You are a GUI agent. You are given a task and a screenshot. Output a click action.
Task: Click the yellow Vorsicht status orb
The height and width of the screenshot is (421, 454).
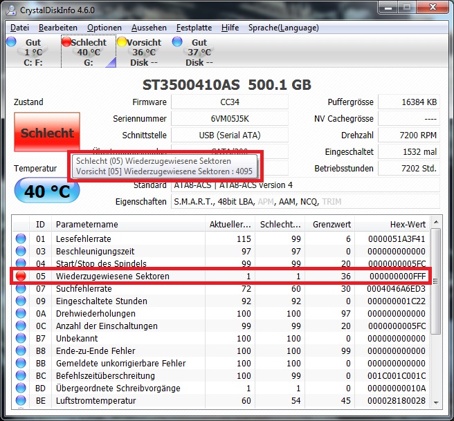(x=122, y=41)
